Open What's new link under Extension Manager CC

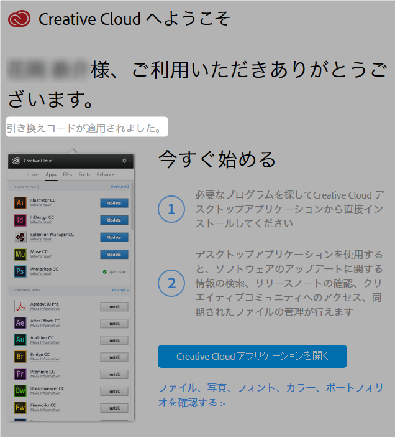(41, 240)
